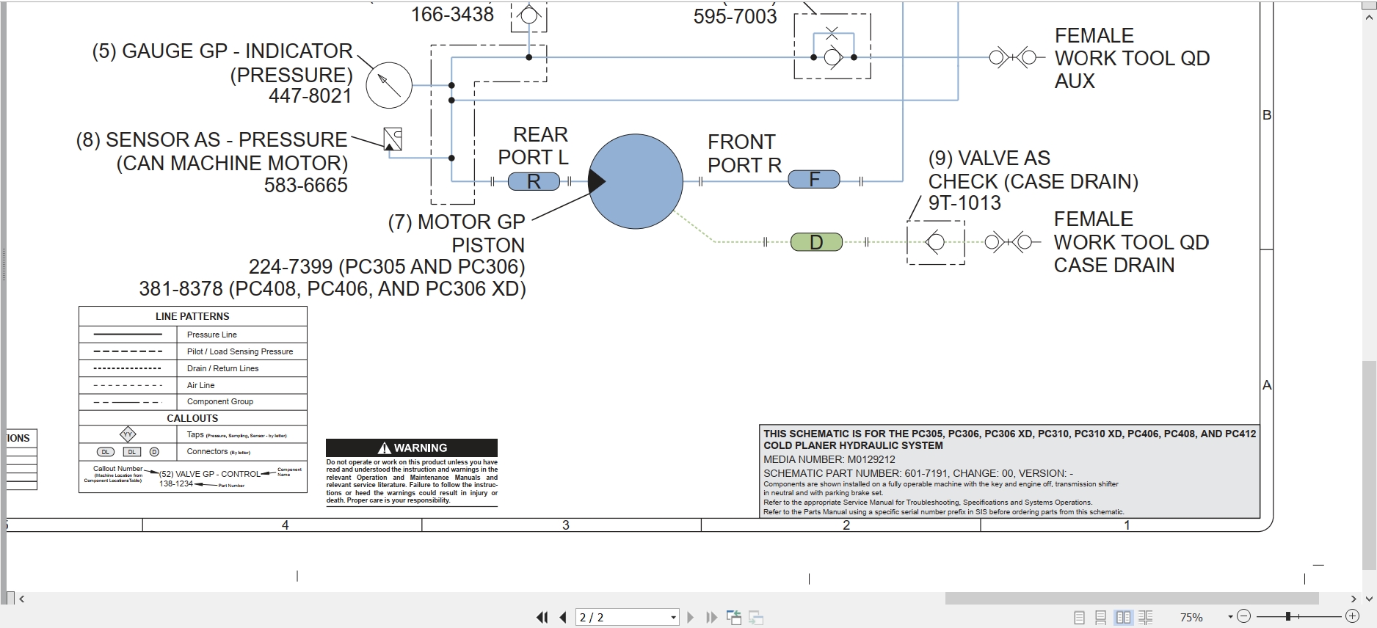Switch to facing pages view
The width and height of the screenshot is (1377, 628).
coord(1123,618)
